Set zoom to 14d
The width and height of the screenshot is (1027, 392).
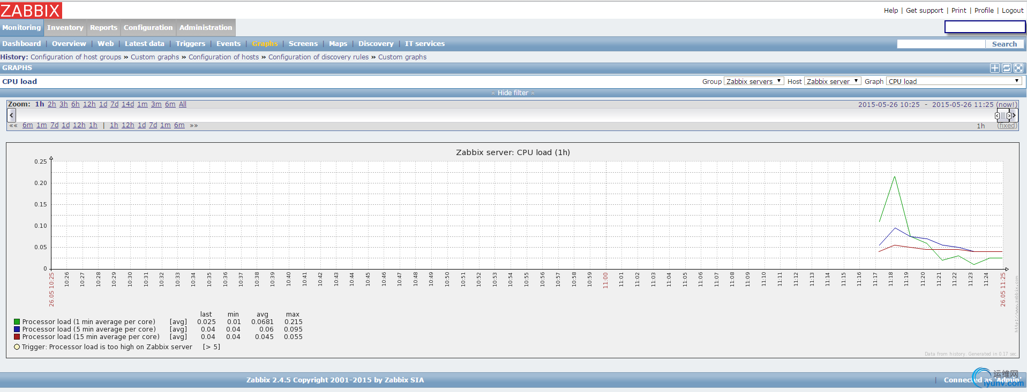point(128,104)
